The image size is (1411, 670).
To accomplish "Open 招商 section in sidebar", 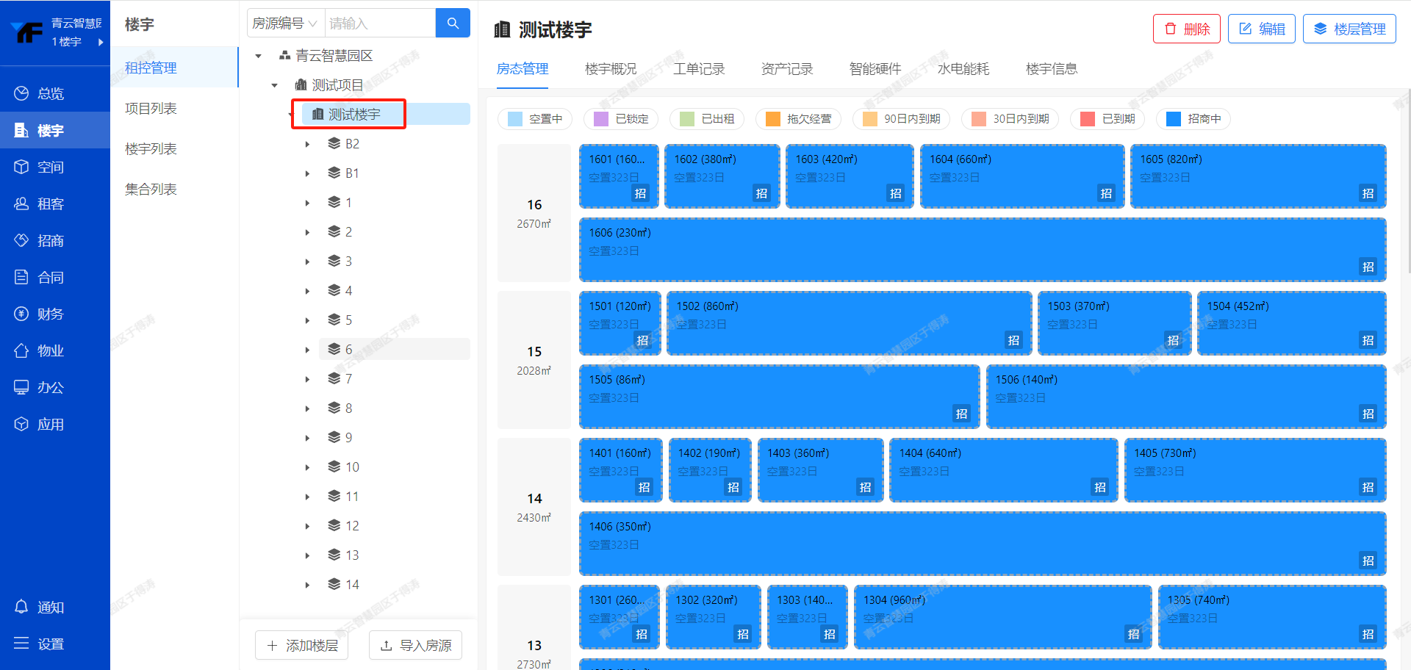I will point(40,240).
